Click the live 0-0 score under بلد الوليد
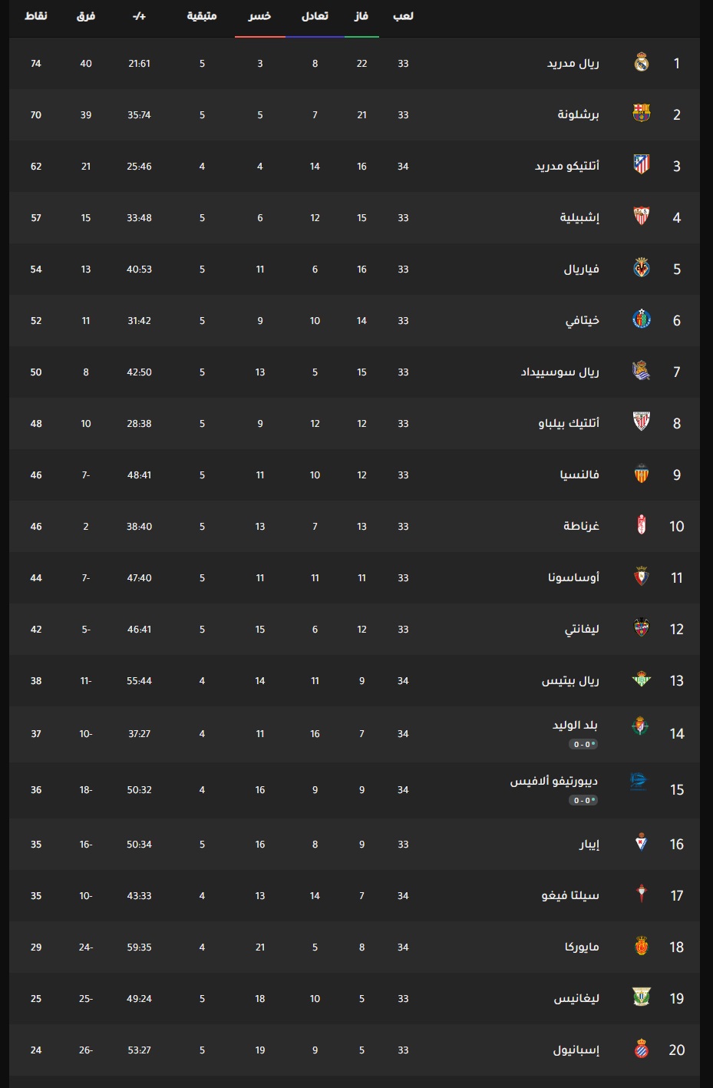 coord(583,744)
